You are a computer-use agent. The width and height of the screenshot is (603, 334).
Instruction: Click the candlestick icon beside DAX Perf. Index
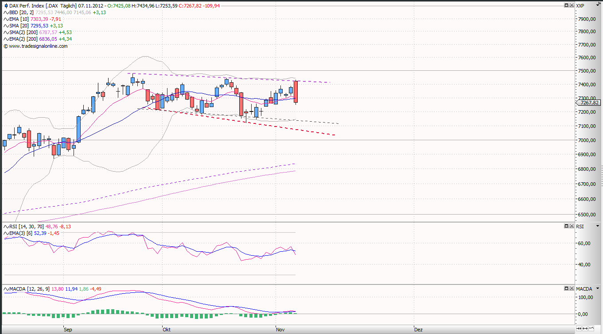6,6
